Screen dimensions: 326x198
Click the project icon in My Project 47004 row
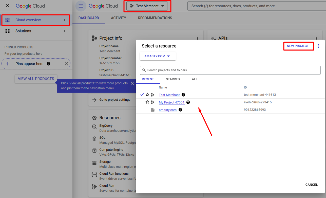pyautogui.click(x=152, y=102)
